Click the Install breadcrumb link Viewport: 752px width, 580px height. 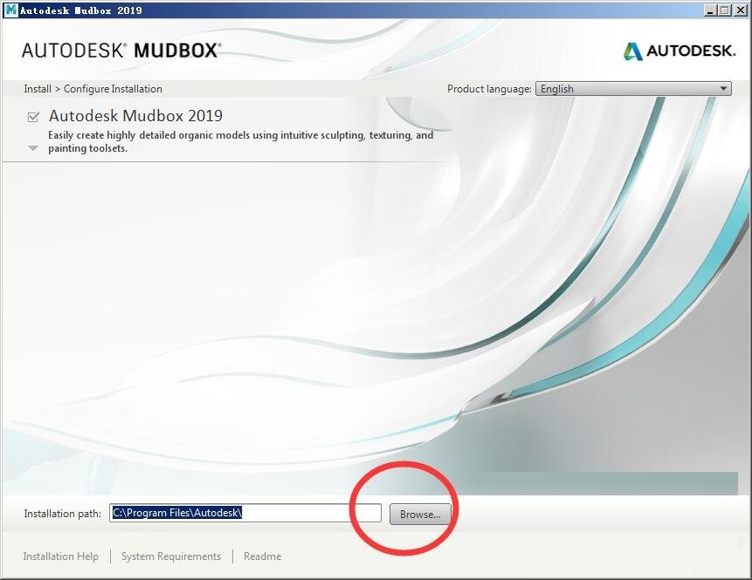(x=38, y=89)
